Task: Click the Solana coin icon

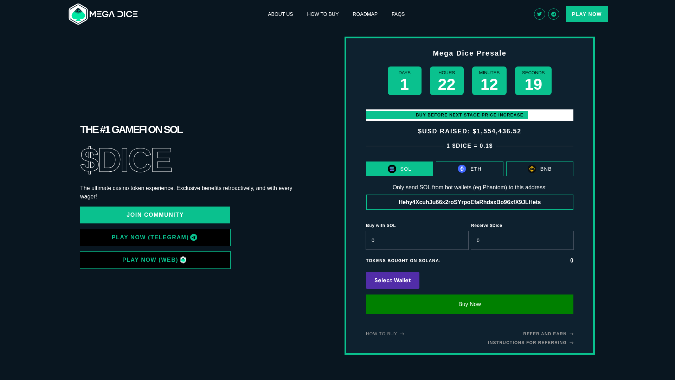Action: coord(392,169)
